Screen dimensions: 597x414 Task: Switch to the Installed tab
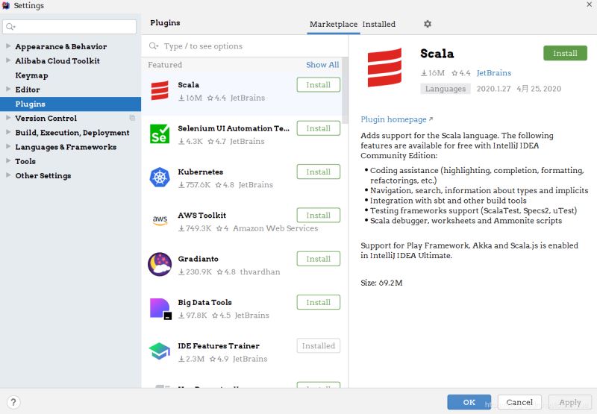pyautogui.click(x=379, y=24)
